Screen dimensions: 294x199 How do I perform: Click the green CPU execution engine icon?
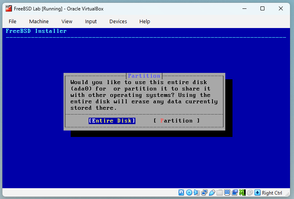pos(242,193)
